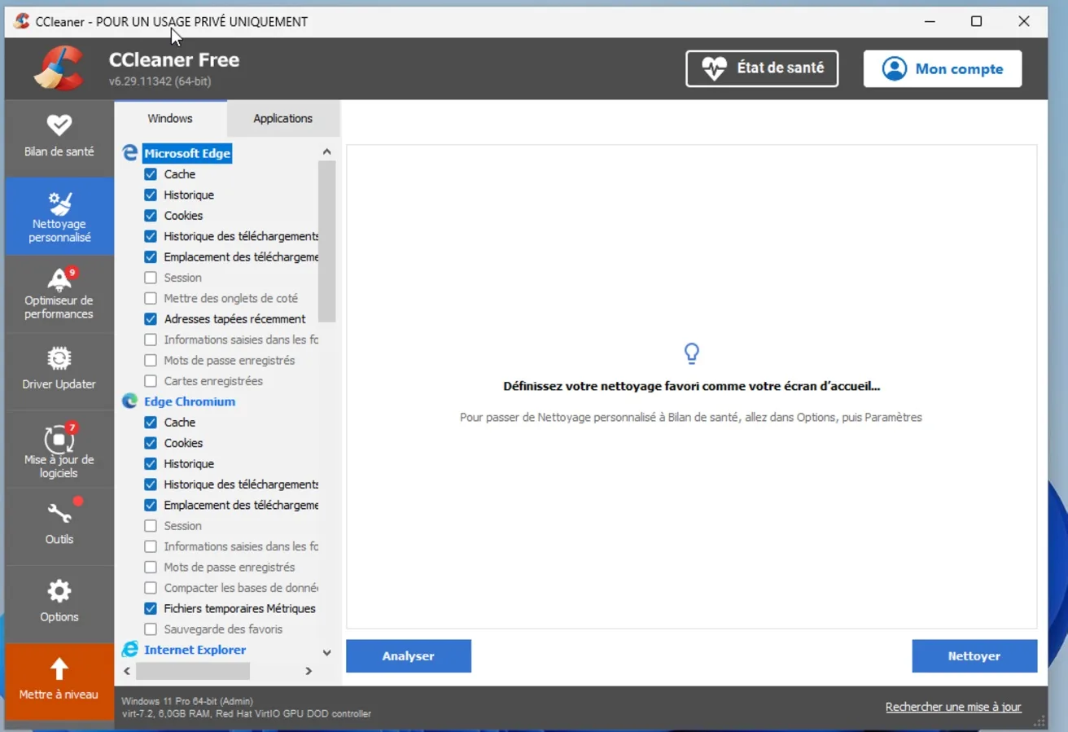
Task: Enable Session for Edge Chromium
Action: tap(151, 525)
